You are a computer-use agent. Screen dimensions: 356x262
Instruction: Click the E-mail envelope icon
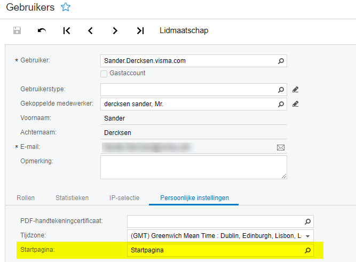[x=281, y=148]
